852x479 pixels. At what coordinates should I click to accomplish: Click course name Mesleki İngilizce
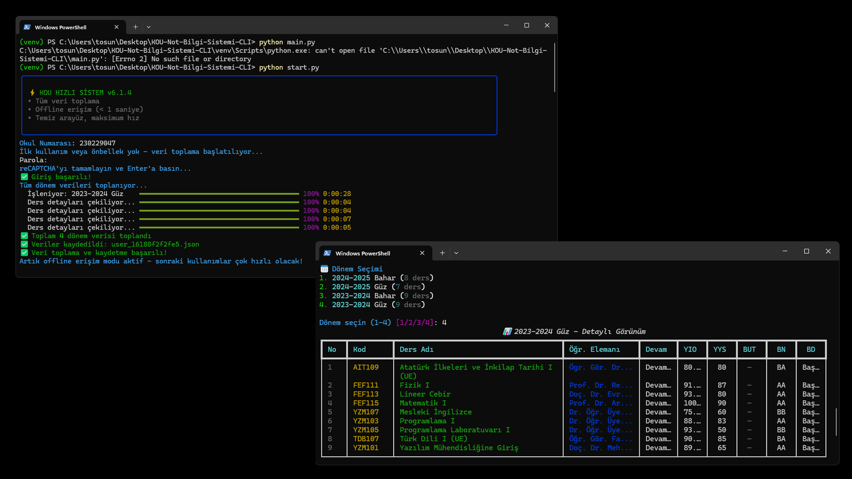click(x=435, y=412)
